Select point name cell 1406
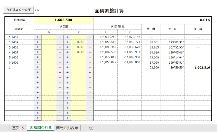 click(22, 62)
